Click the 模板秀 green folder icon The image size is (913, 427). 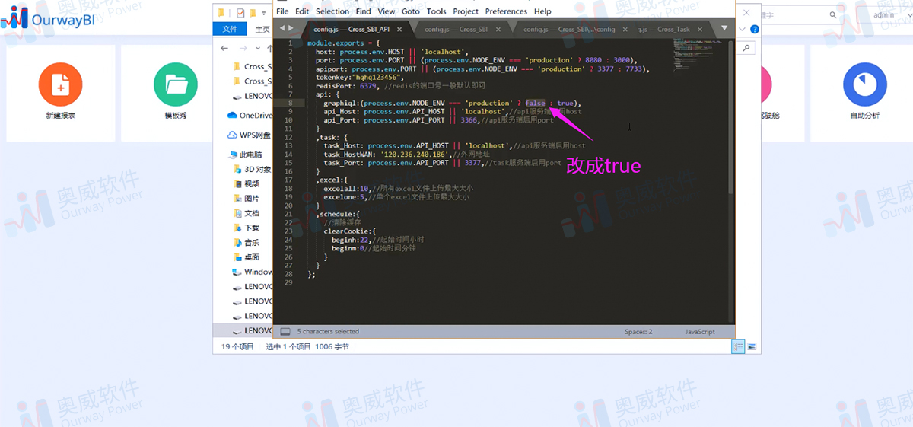tap(176, 84)
